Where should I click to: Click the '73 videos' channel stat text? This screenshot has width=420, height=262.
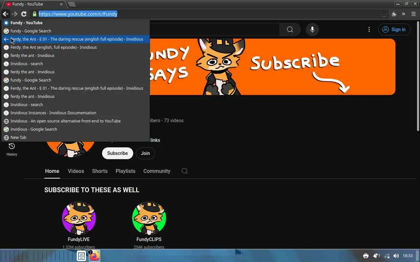(174, 121)
